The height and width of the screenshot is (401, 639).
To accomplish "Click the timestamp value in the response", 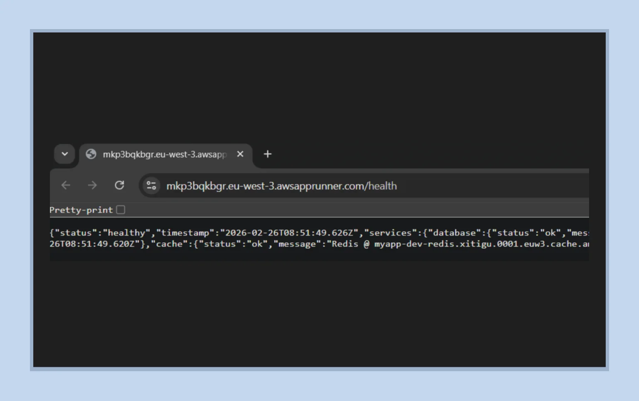I will 272,233.
